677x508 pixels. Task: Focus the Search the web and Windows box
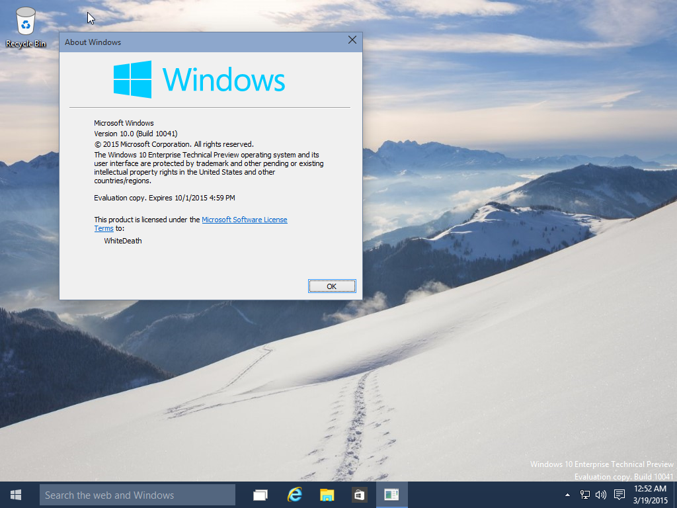click(x=138, y=495)
